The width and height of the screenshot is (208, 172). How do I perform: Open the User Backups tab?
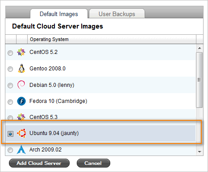[x=117, y=14]
